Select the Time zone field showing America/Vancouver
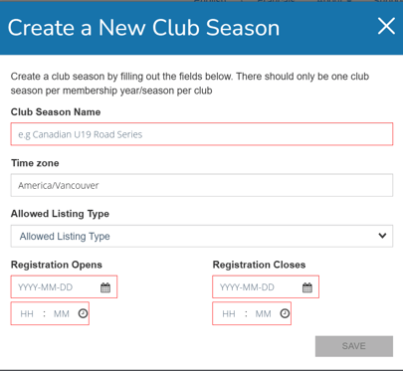This screenshot has height=371, width=403. tap(202, 185)
